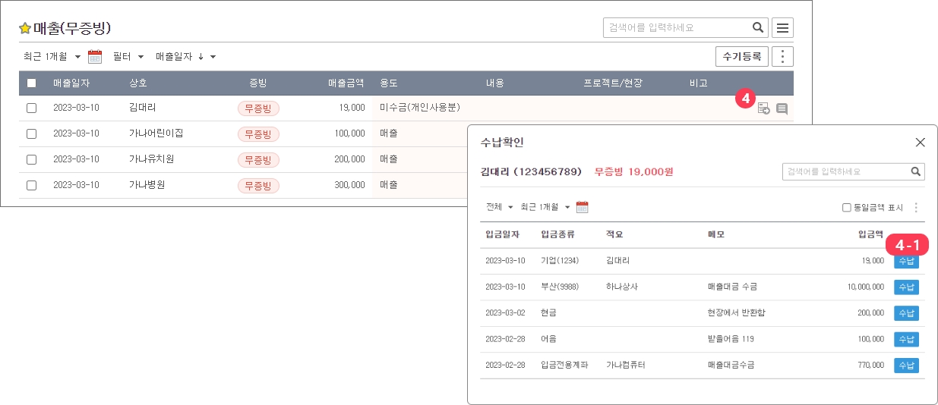Click the 매출금액 column header

pos(346,83)
